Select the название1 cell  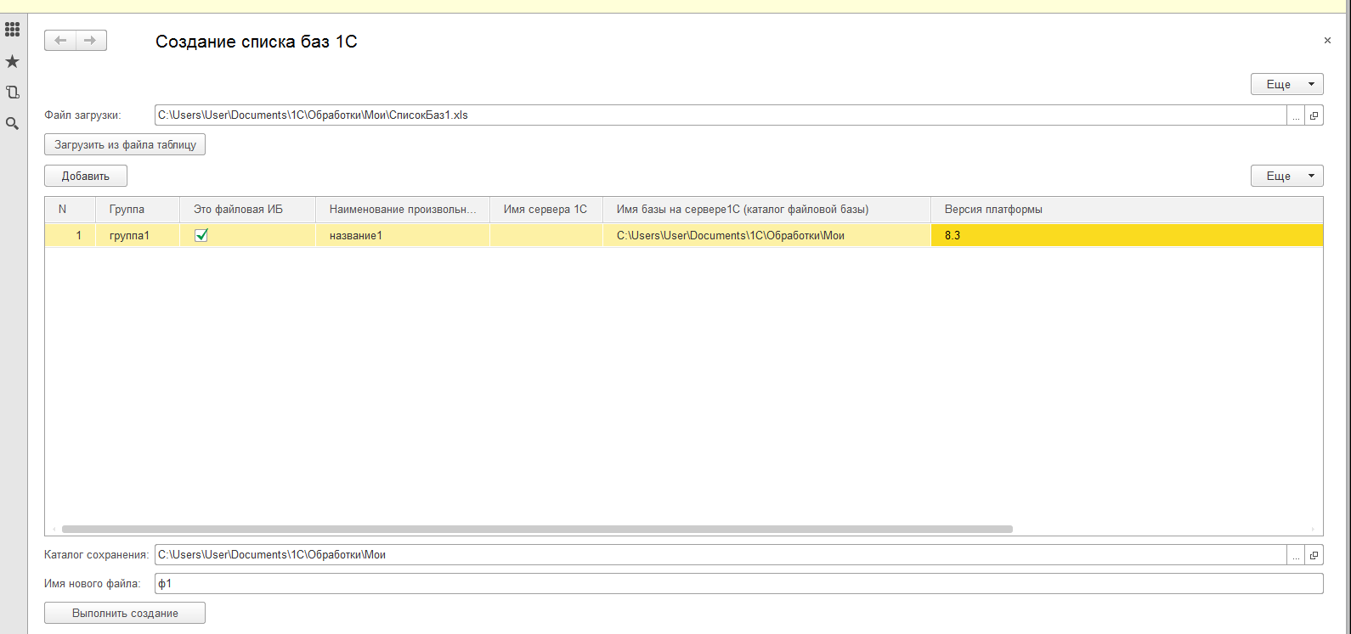coord(403,235)
